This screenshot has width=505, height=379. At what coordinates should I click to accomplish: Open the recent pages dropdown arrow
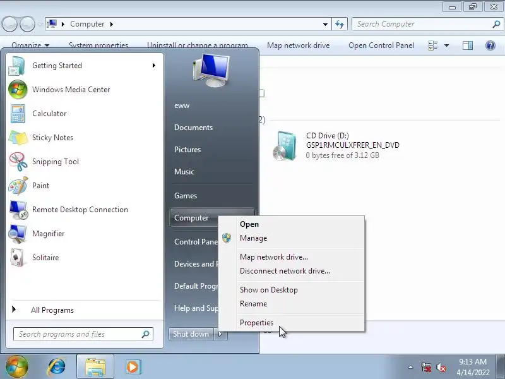click(x=40, y=24)
